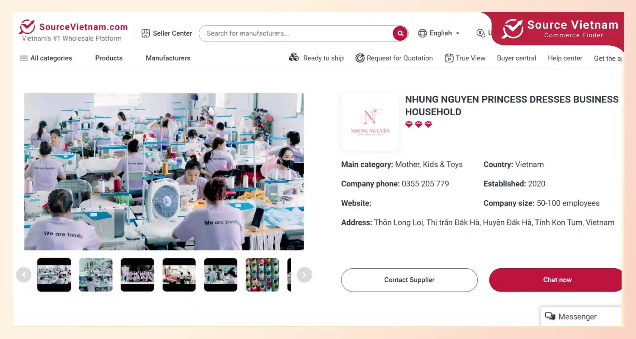Click the red search magnifier button
This screenshot has width=636, height=339.
(400, 33)
